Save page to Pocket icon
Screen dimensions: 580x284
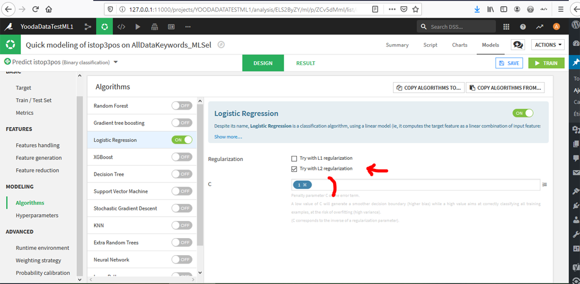point(404,9)
